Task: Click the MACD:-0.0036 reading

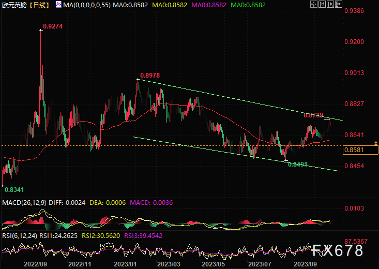Action: [151, 203]
